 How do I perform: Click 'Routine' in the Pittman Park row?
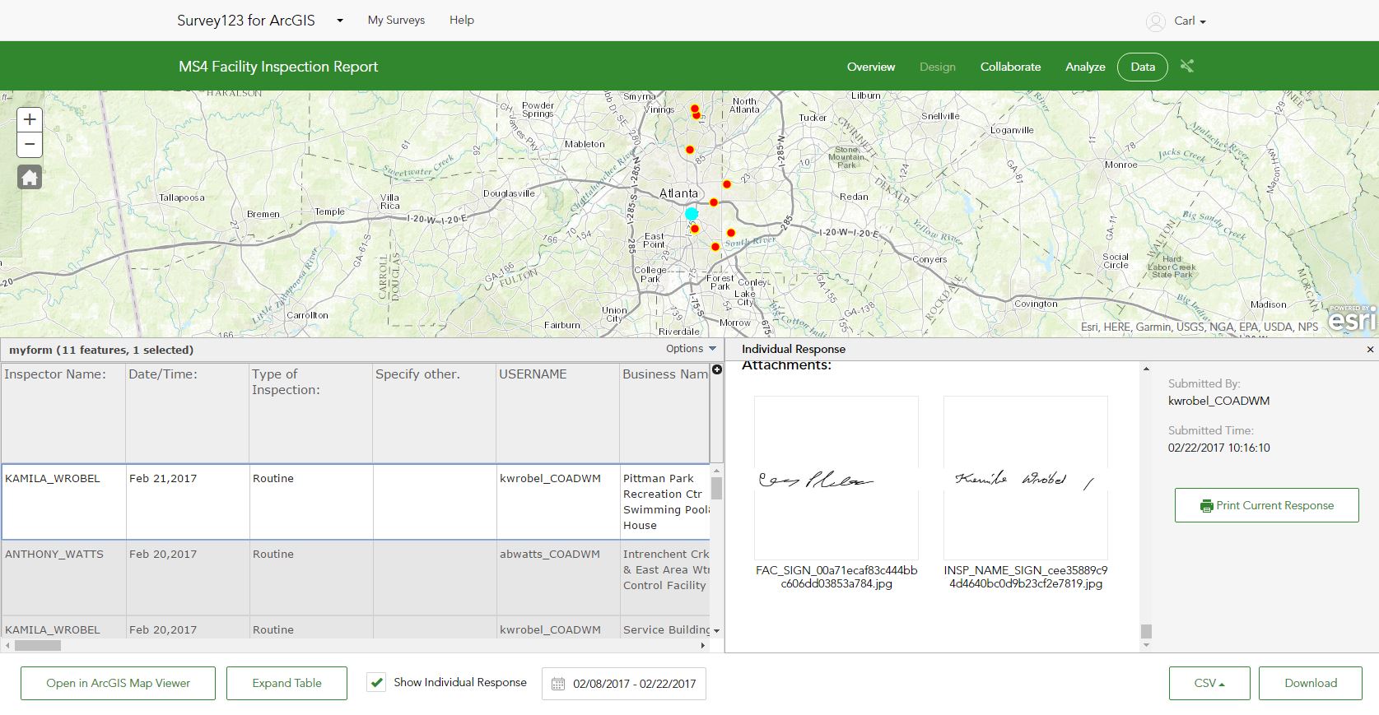pos(311,502)
